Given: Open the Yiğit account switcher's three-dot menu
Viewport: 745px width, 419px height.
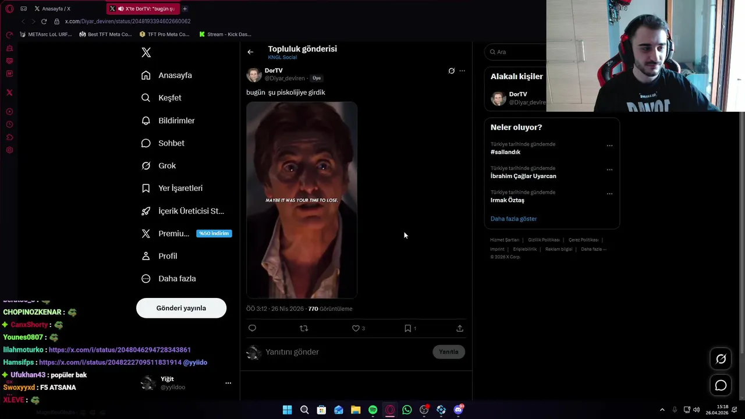Looking at the screenshot, I should 228,383.
